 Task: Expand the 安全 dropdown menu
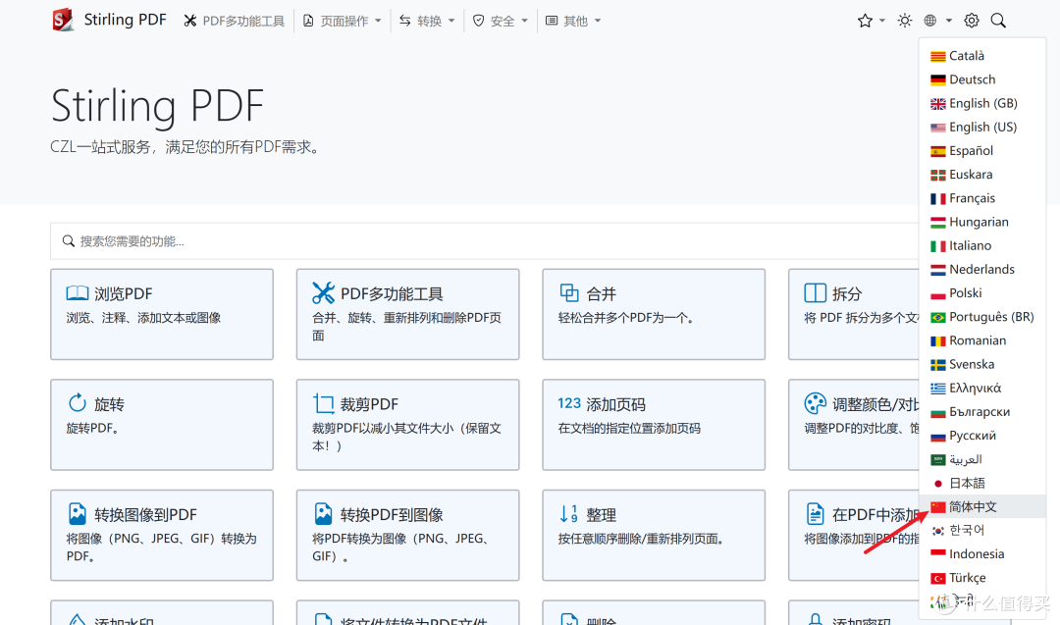(x=501, y=21)
